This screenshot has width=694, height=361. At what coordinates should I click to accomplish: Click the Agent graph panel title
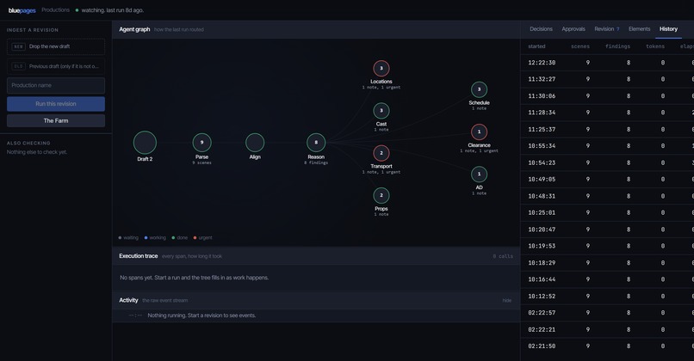point(134,29)
